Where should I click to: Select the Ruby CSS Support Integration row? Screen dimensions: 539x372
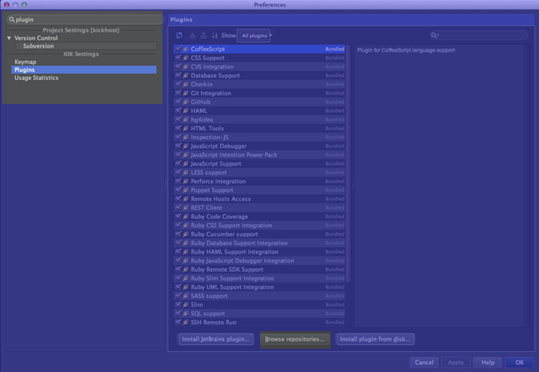point(259,225)
